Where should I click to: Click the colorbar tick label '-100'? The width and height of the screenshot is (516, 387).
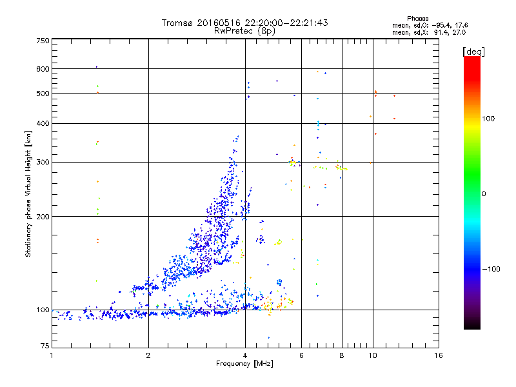click(491, 269)
